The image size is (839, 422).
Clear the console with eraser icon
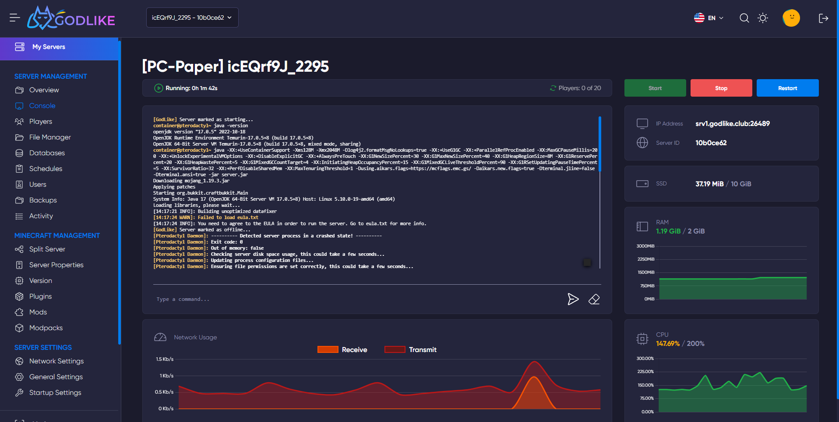tap(594, 299)
